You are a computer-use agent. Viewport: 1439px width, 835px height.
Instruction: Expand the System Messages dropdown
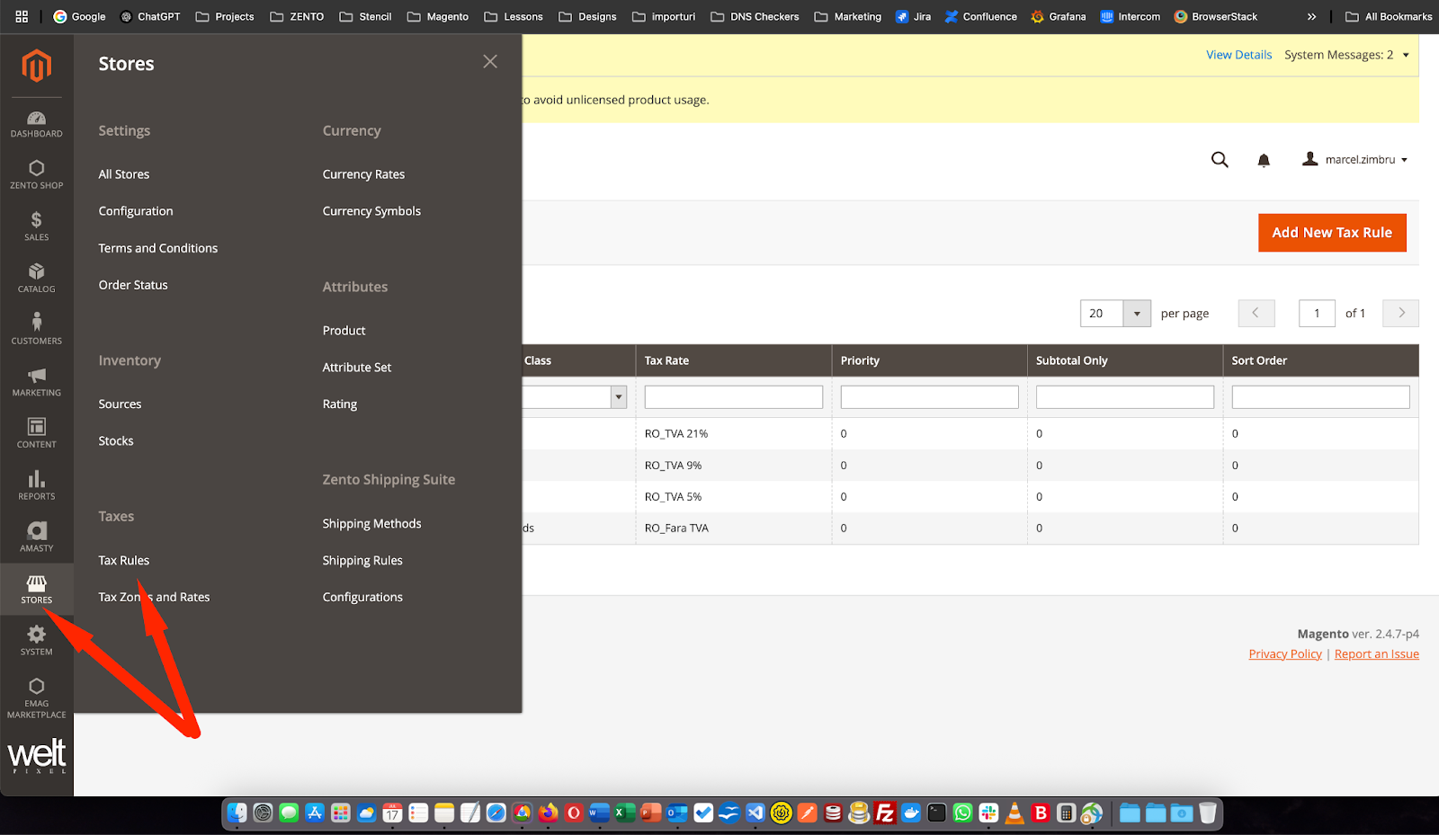pos(1346,55)
